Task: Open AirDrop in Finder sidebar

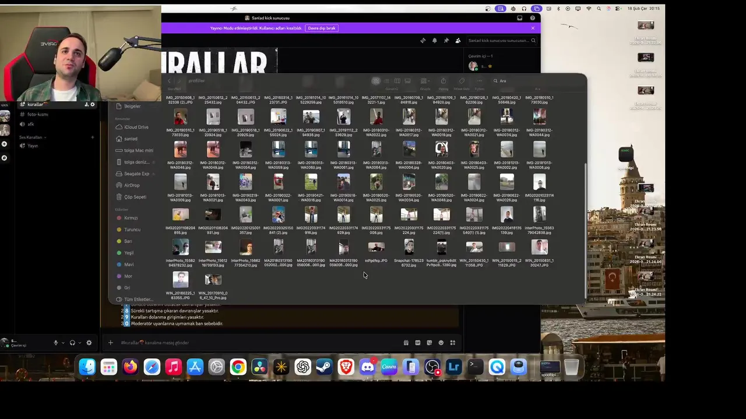Action: (x=132, y=185)
